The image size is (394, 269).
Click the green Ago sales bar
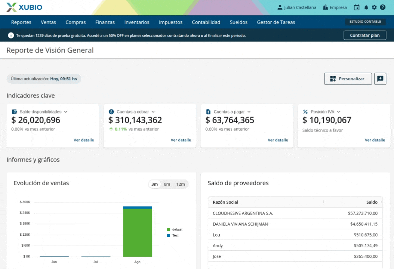(x=138, y=233)
